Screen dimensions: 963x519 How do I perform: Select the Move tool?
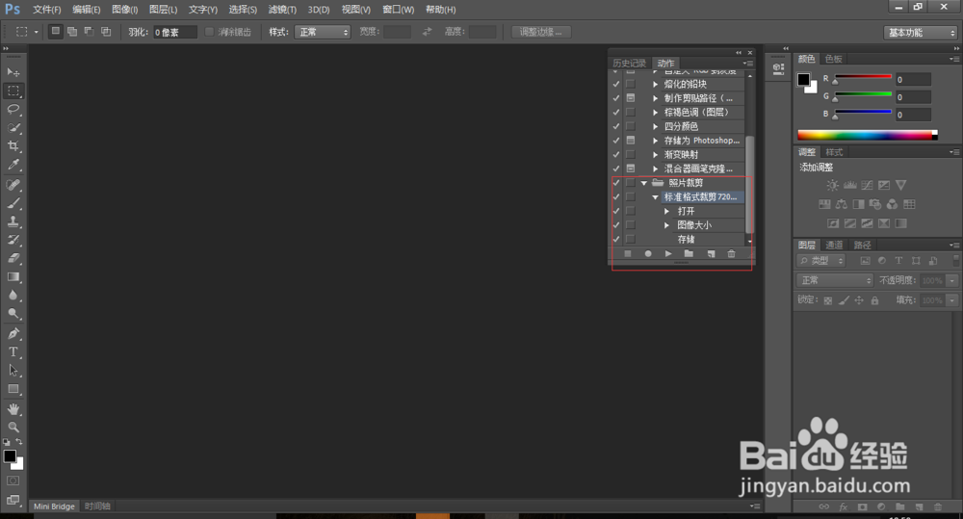pos(13,72)
